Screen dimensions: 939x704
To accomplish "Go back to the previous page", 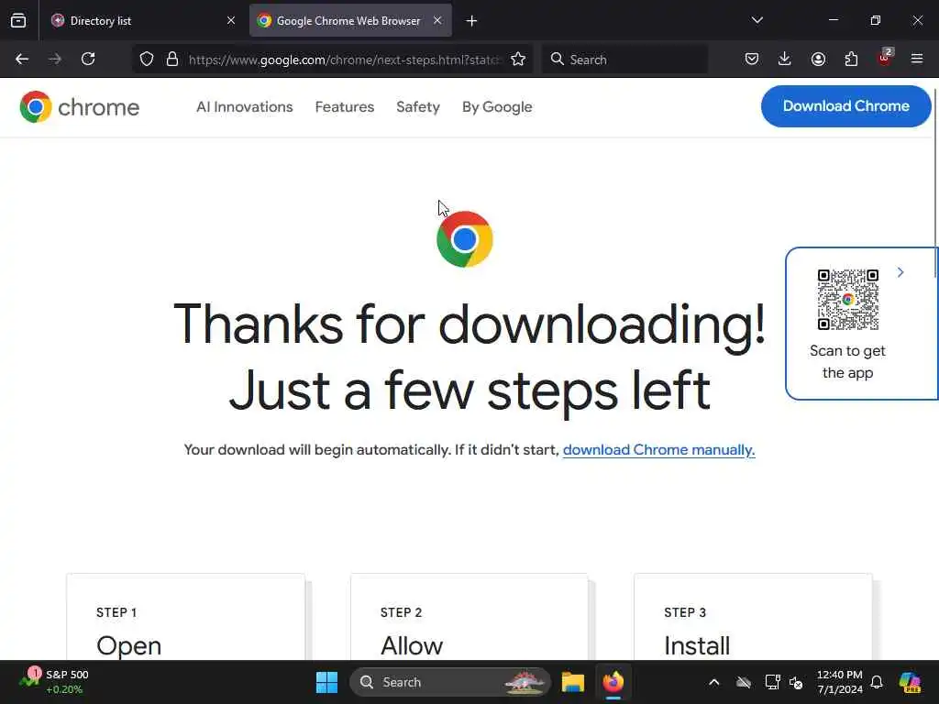I will click(x=22, y=59).
